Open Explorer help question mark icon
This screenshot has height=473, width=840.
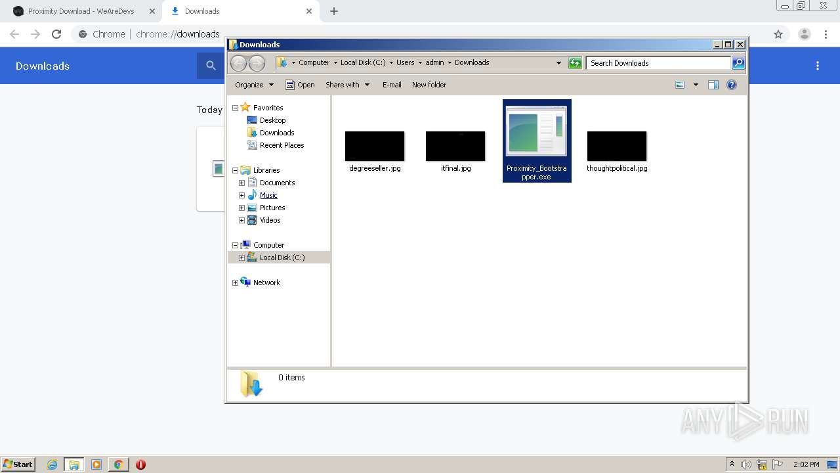tap(732, 85)
